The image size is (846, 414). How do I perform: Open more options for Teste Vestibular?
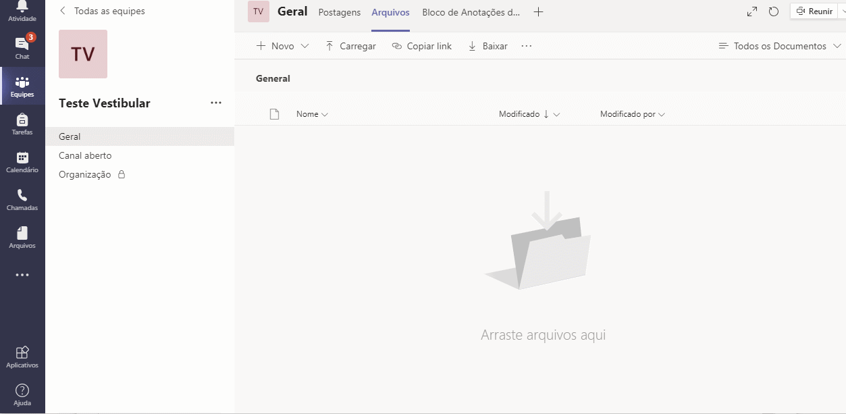(x=216, y=103)
